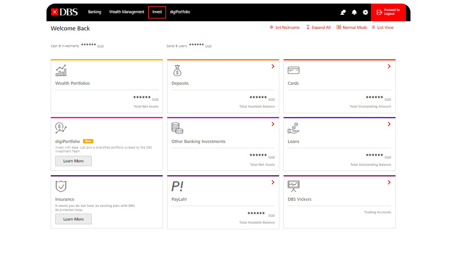Click the Deposits money bag icon

(x=177, y=70)
